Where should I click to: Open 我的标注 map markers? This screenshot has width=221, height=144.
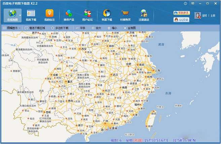(49, 15)
